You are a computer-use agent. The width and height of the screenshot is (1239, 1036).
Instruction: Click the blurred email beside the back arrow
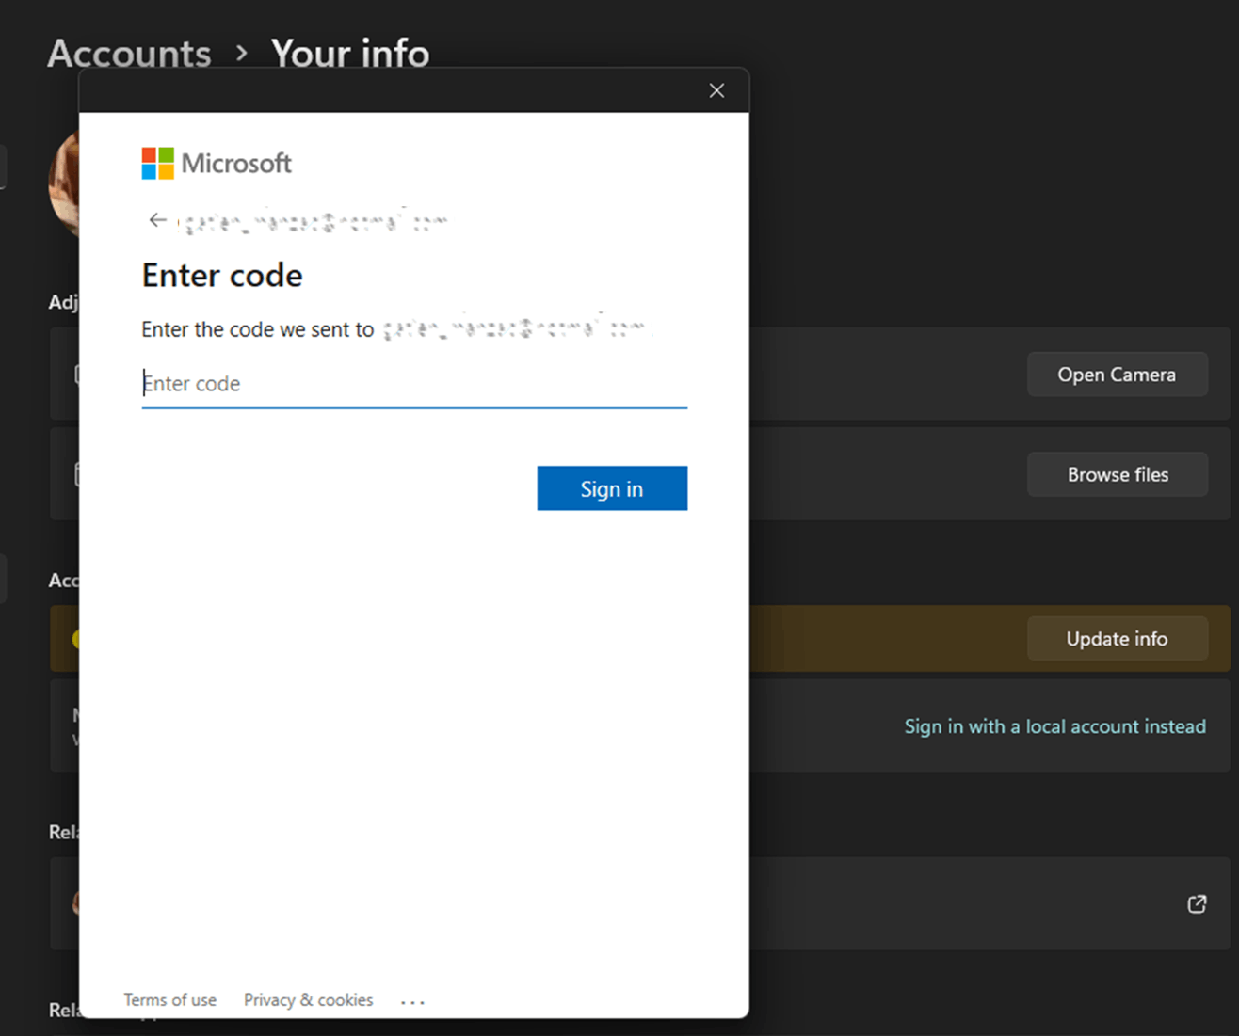click(314, 223)
